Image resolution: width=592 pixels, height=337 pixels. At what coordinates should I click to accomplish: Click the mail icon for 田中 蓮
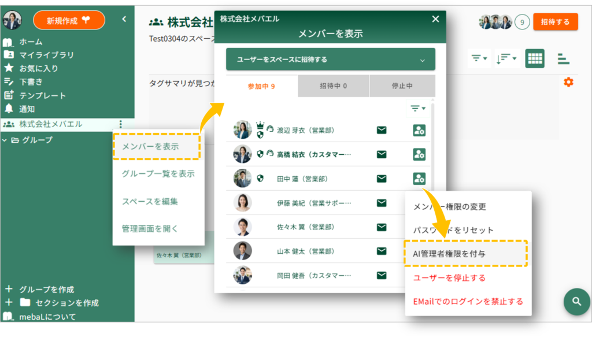pos(382,179)
